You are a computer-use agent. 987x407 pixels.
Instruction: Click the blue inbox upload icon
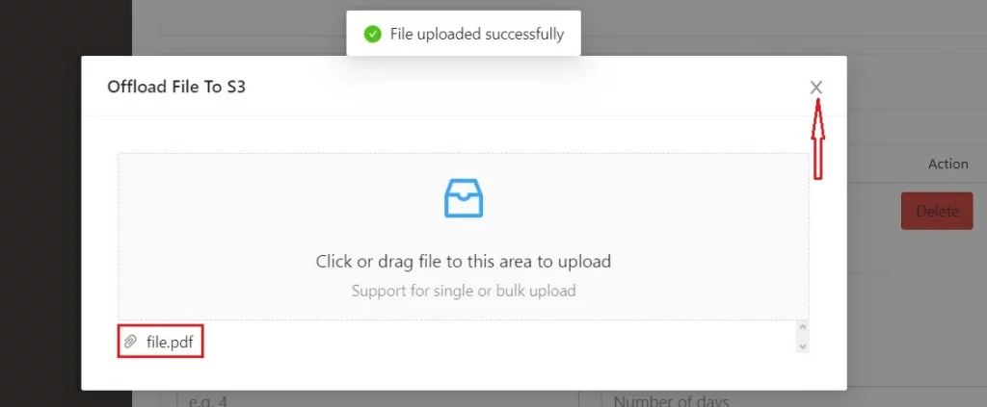pos(464,198)
